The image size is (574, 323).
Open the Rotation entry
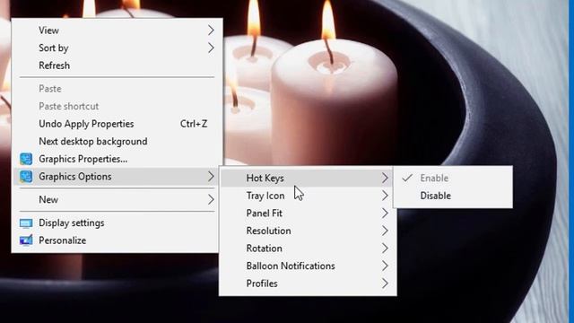tap(308, 249)
